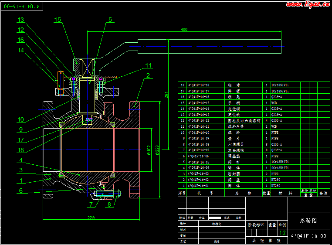Click part callout number 7
This screenshot has width=332, height=245.
click(x=91, y=204)
